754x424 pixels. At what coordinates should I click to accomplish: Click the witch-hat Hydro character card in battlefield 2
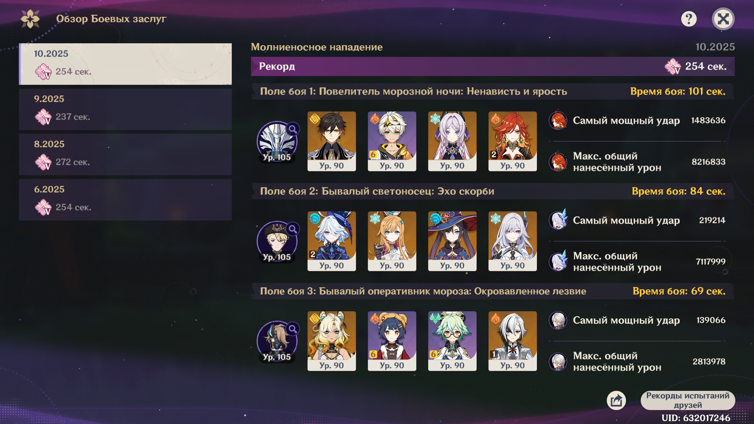[x=452, y=241]
